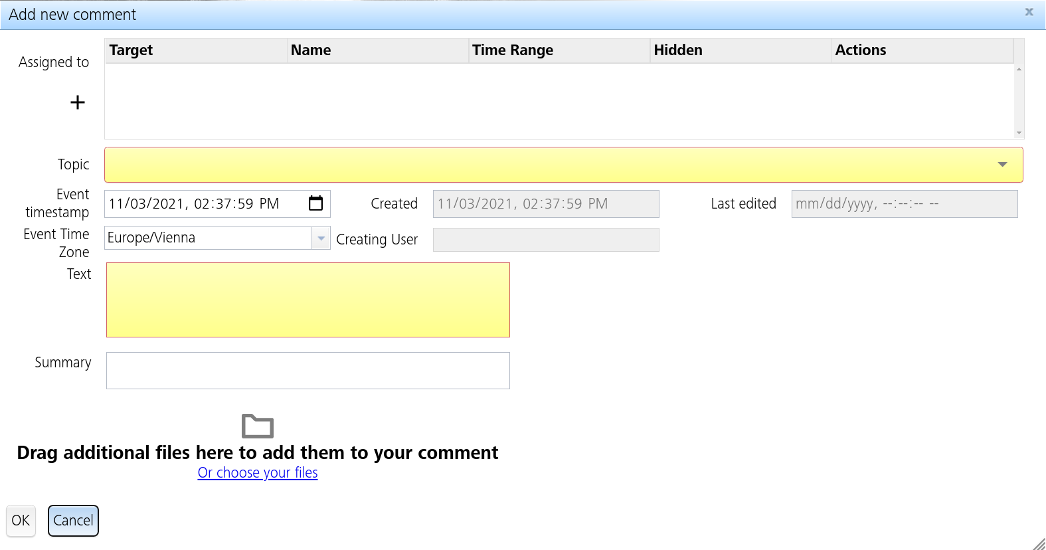Click the Hidden column header
Image resolution: width=1046 pixels, height=550 pixels.
tap(741, 50)
